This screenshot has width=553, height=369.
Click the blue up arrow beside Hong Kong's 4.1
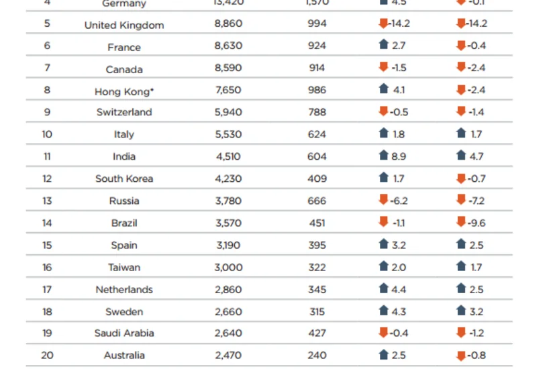click(383, 89)
